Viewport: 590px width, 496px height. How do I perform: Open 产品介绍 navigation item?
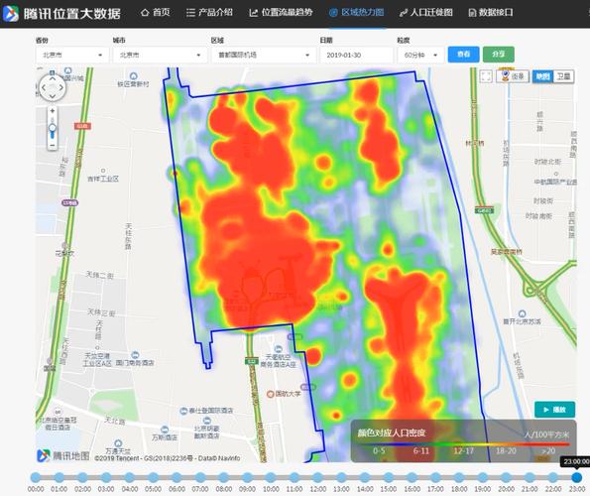pos(209,13)
